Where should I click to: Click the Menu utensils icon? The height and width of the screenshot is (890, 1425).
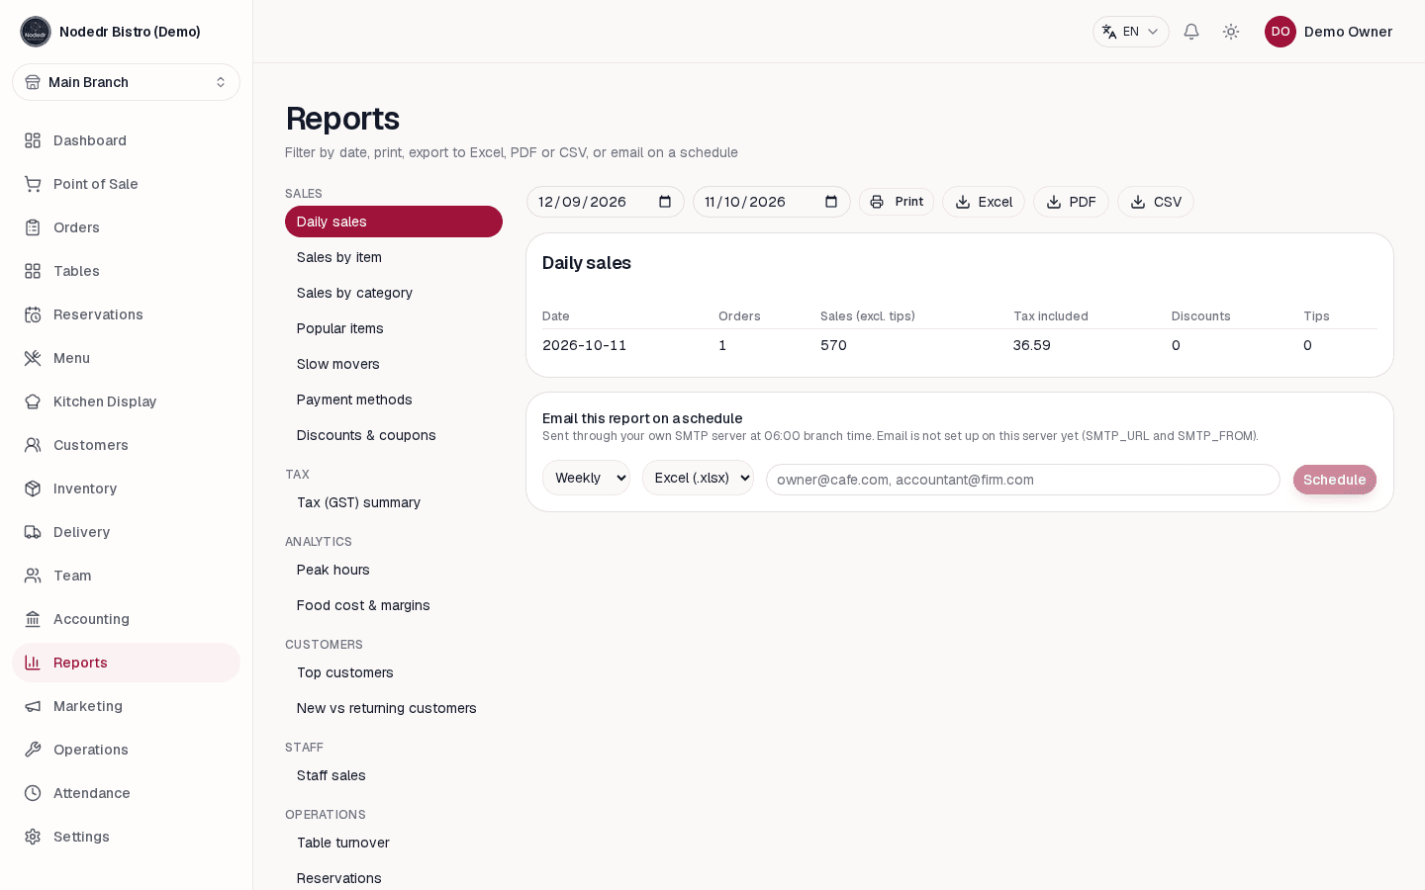point(33,358)
